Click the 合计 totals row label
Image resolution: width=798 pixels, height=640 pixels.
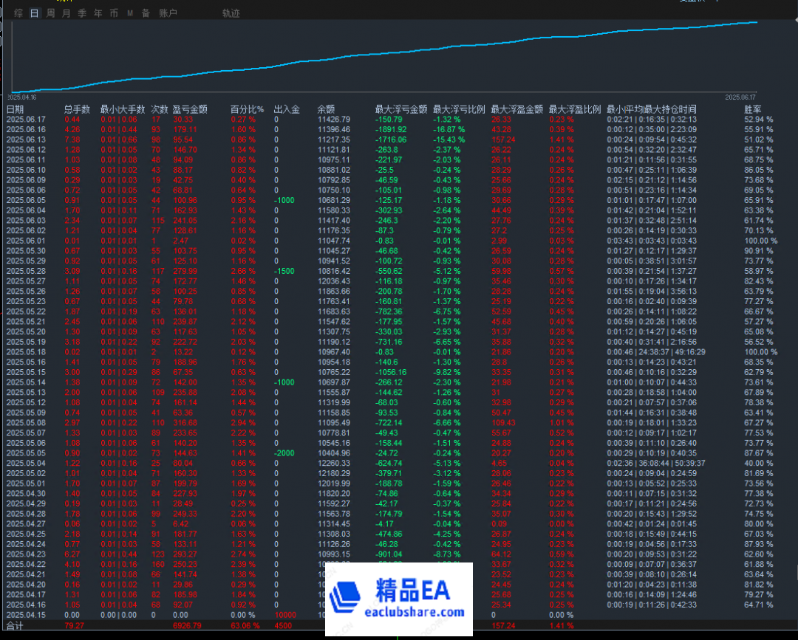coord(15,625)
